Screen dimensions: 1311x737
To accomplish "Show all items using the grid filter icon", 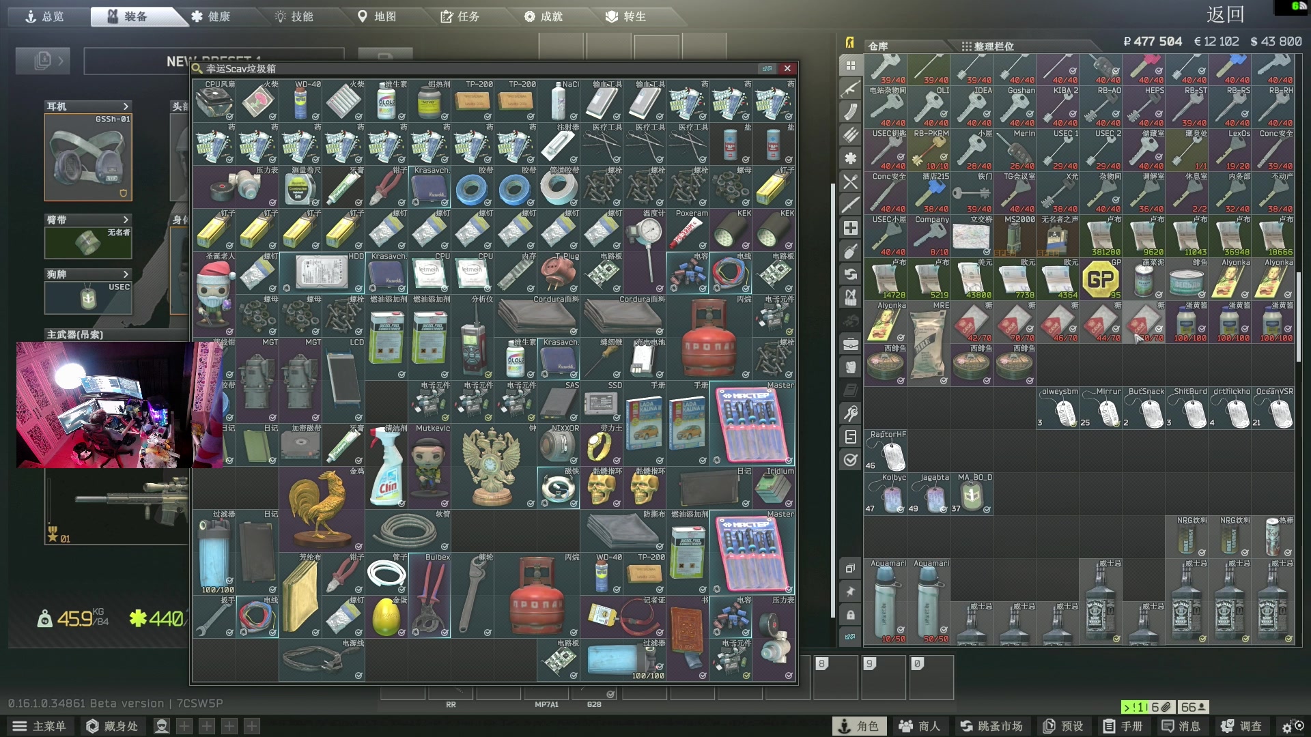I will click(x=850, y=66).
